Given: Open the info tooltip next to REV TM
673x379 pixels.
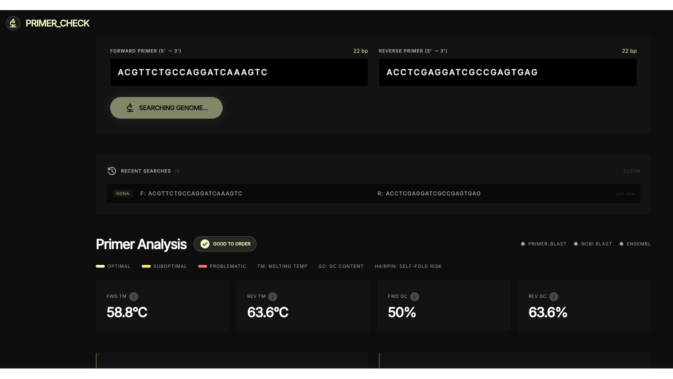Looking at the screenshot, I should point(273,296).
